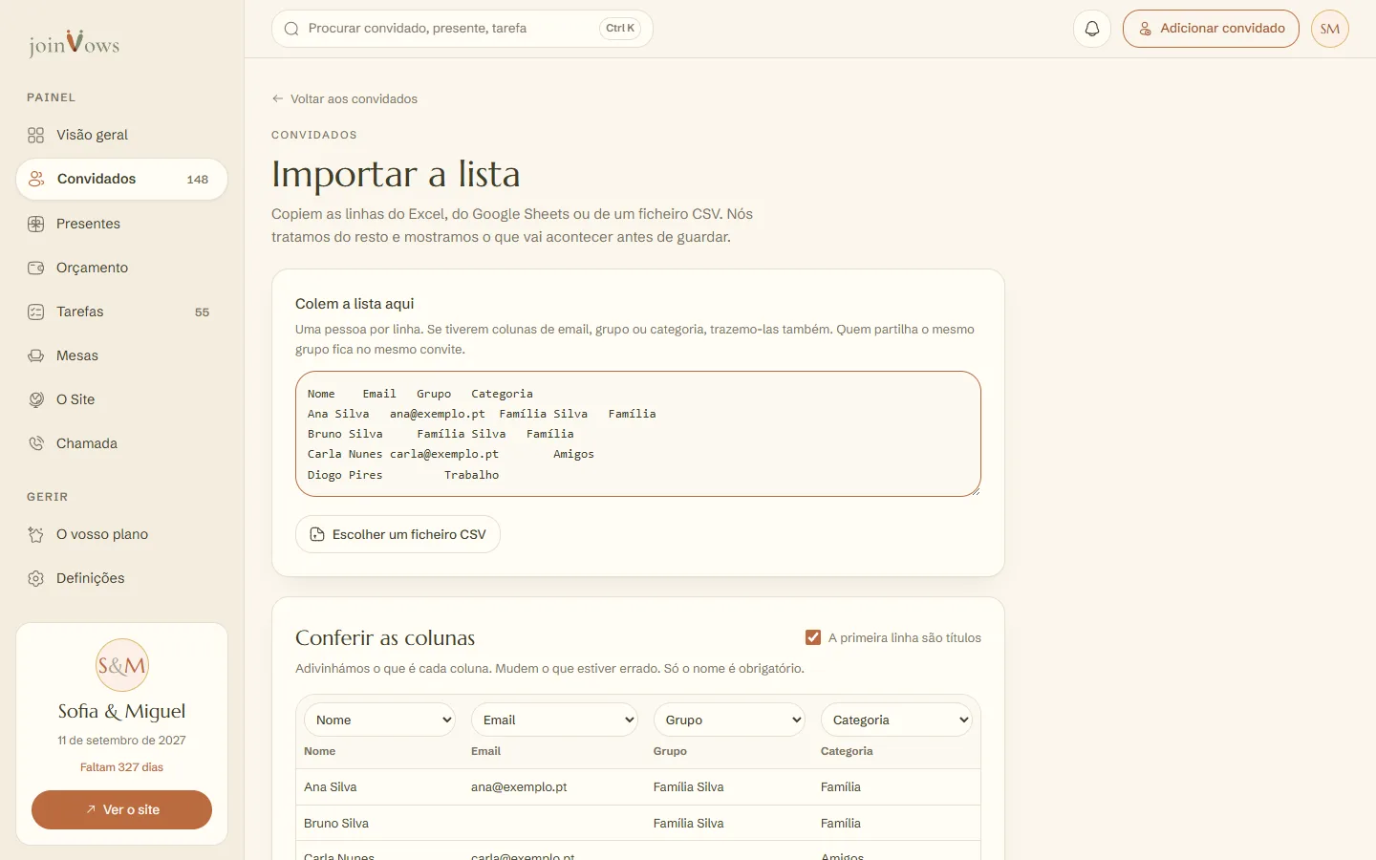
Task: Click Escolher um ficheiro CSV
Action: (398, 534)
